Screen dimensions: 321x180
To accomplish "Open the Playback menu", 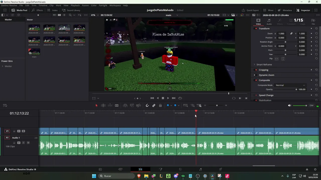I will click(75, 5).
